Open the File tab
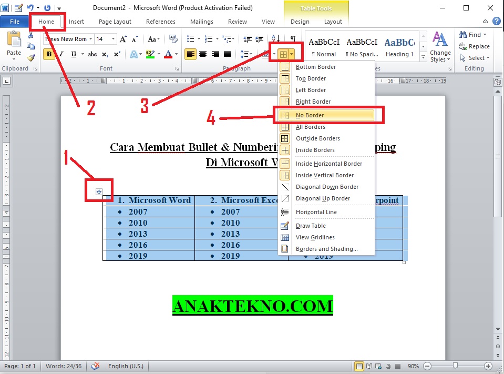 click(15, 22)
